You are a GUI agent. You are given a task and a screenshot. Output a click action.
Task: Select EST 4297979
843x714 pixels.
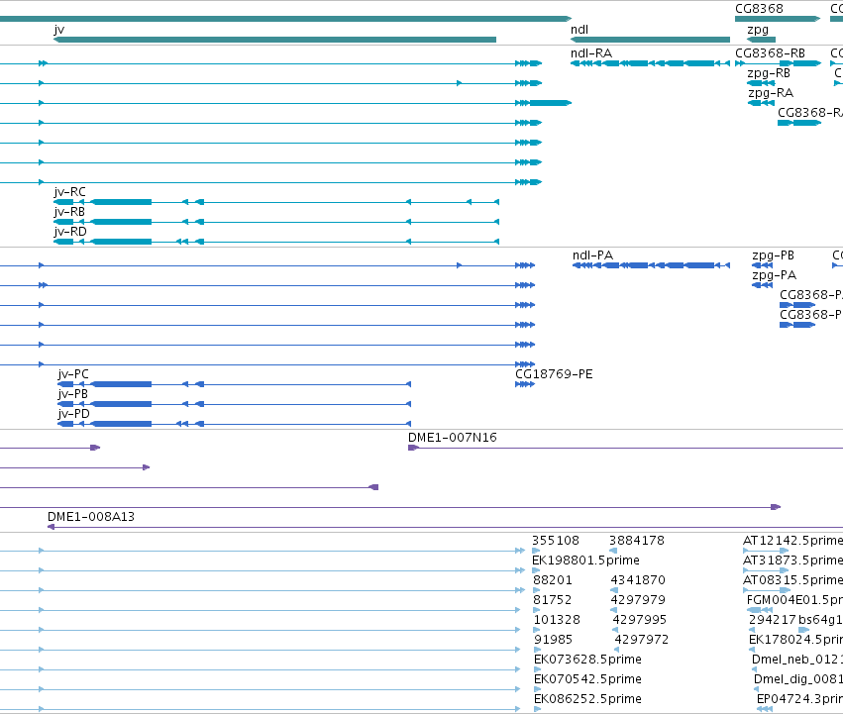(613, 610)
